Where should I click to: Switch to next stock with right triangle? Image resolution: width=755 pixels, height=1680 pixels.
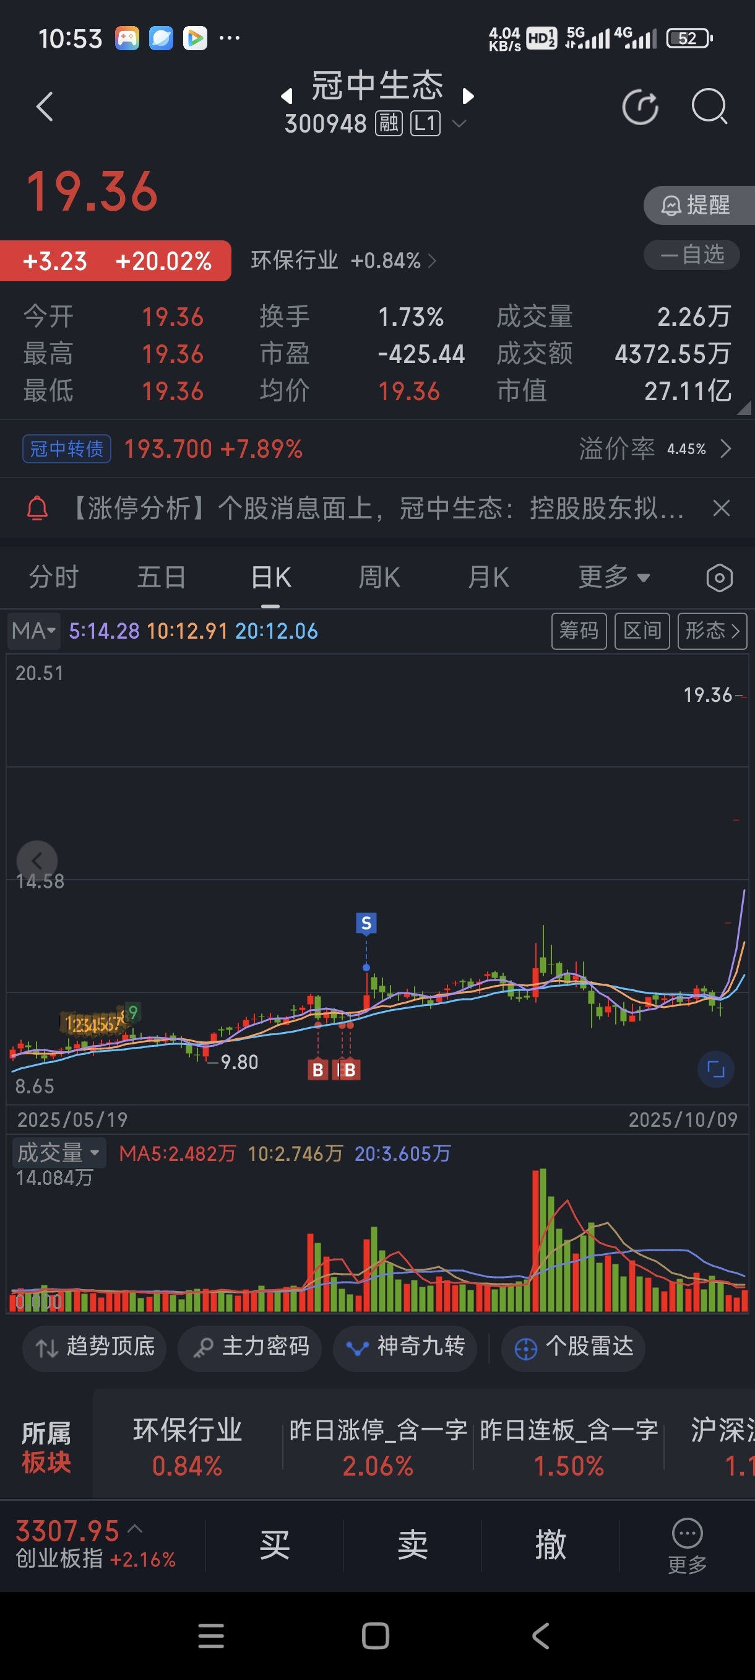tap(468, 97)
